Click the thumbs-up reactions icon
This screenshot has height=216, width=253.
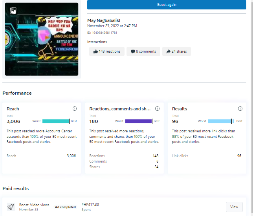pyautogui.click(x=95, y=51)
